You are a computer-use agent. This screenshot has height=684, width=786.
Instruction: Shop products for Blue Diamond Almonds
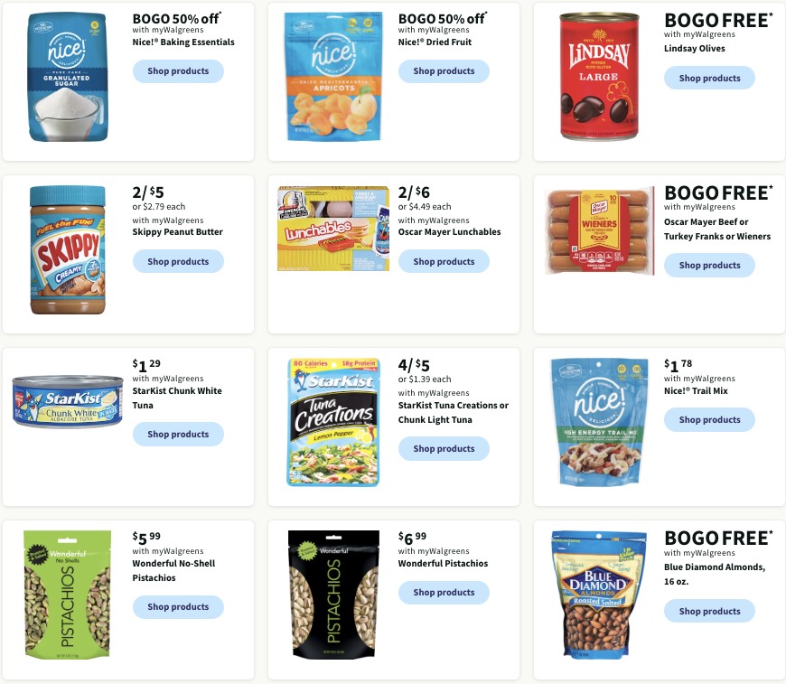pyautogui.click(x=709, y=612)
